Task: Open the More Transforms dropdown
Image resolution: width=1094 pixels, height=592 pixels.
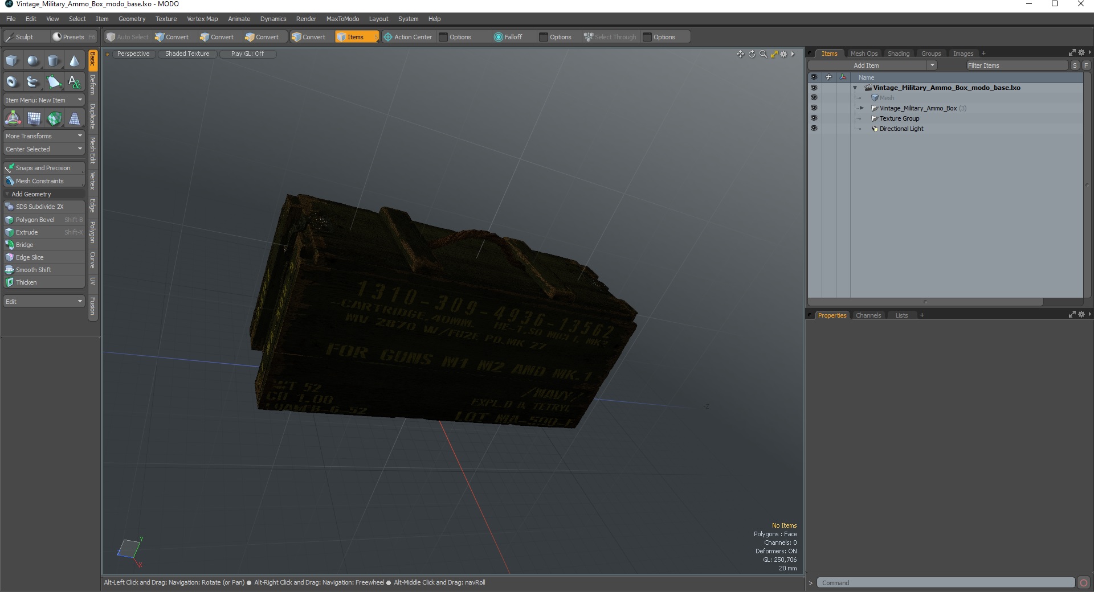Action: pyautogui.click(x=44, y=136)
